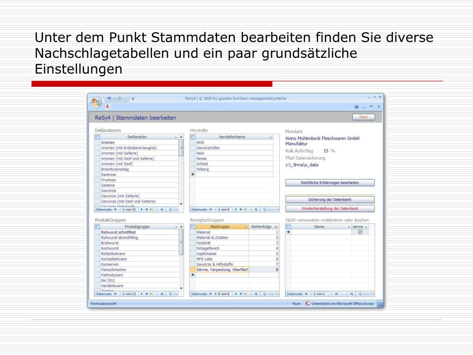
Task: Go to next record in Hersteller navigator
Action: 236,209
